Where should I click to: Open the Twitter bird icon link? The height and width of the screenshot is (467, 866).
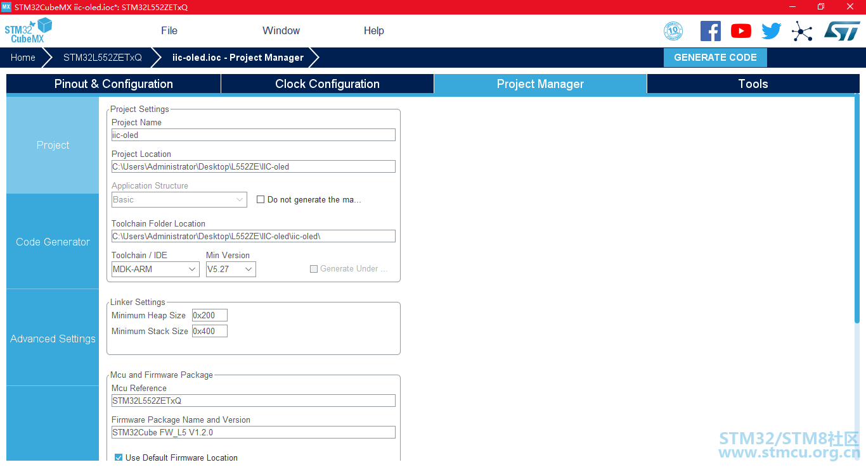coord(772,31)
